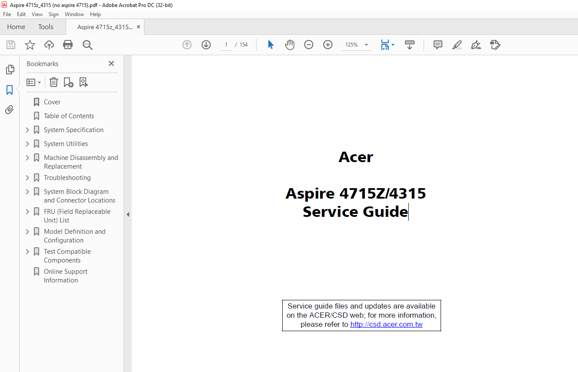Delete selected bookmark trash icon
Screen dimensions: 578x372
tap(53, 82)
